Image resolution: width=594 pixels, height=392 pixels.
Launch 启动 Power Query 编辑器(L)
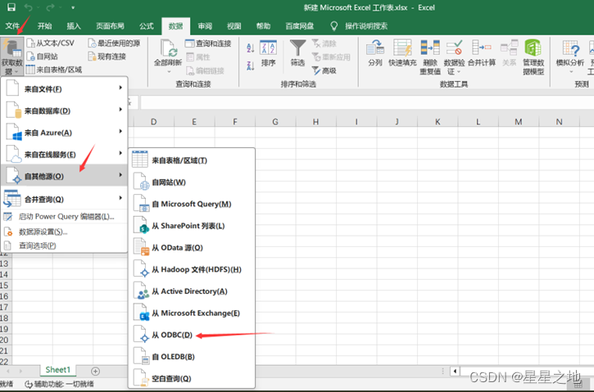point(64,217)
